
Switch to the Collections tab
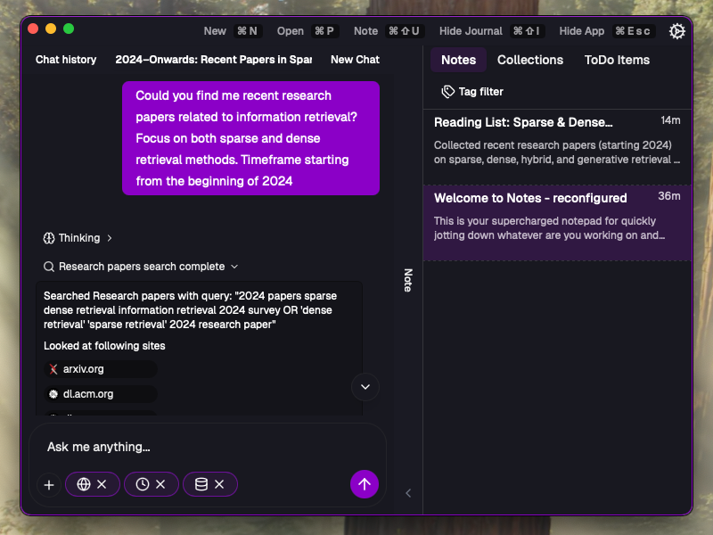(x=530, y=60)
